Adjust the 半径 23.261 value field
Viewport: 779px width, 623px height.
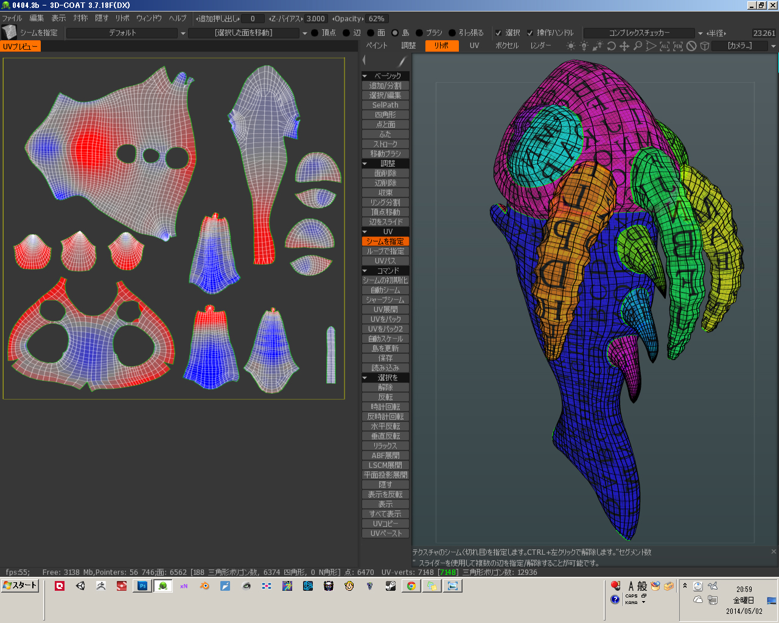[x=764, y=33]
